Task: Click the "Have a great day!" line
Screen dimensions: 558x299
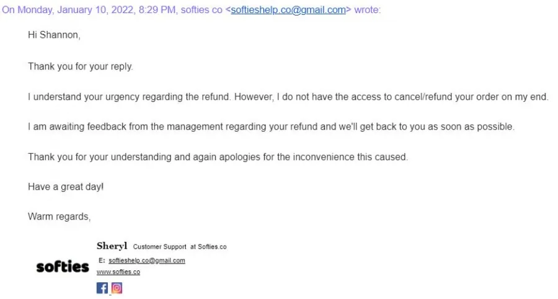Action: [66, 187]
